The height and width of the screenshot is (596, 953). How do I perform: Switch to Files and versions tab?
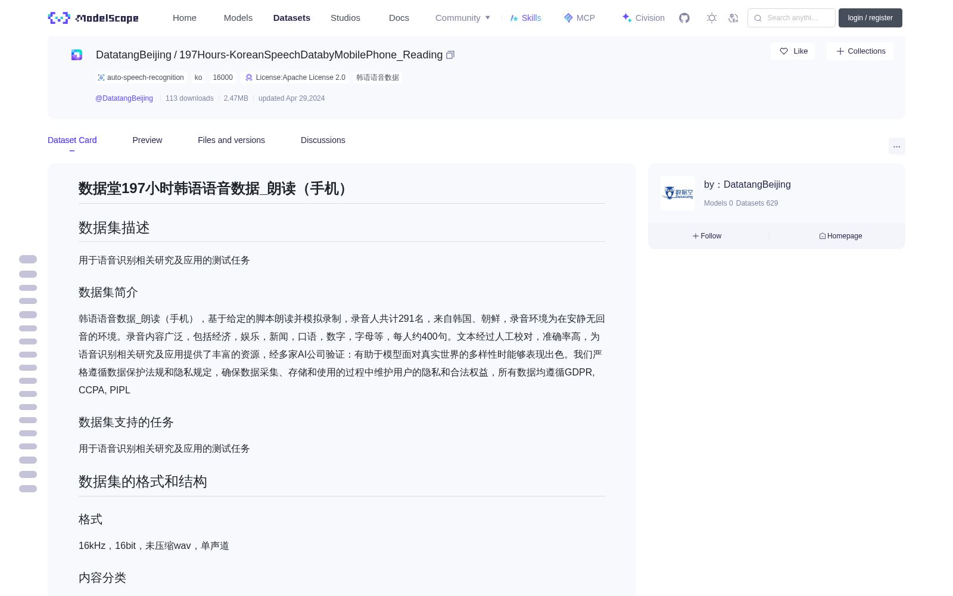tap(231, 140)
